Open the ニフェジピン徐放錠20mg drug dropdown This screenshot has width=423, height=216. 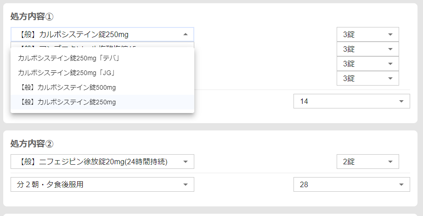[96, 162]
